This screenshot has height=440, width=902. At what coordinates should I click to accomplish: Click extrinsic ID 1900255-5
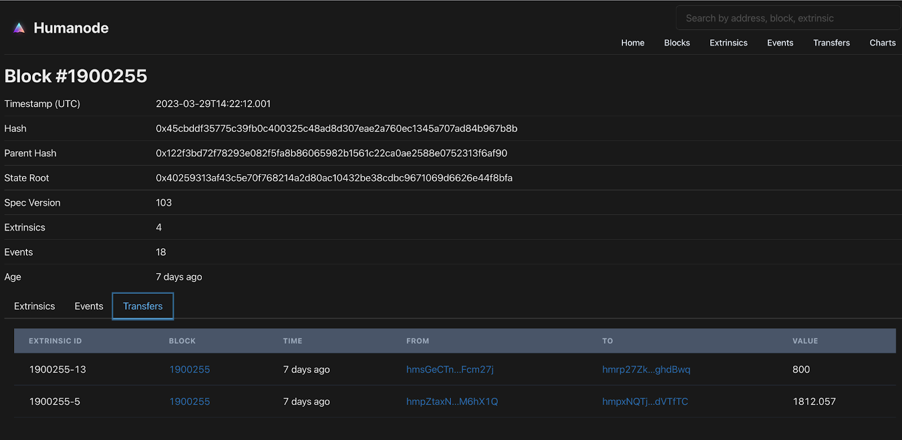click(x=55, y=402)
